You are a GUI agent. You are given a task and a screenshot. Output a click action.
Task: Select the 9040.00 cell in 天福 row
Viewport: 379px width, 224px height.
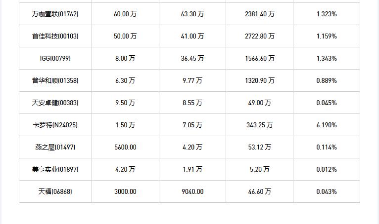pos(192,191)
